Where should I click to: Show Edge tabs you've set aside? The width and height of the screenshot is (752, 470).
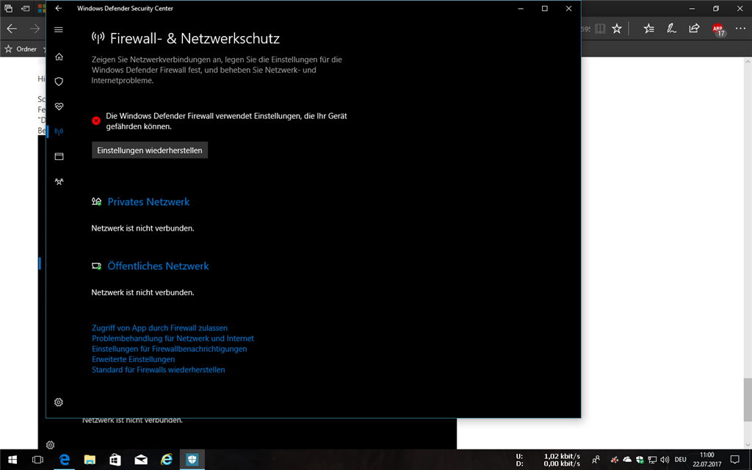coord(8,8)
